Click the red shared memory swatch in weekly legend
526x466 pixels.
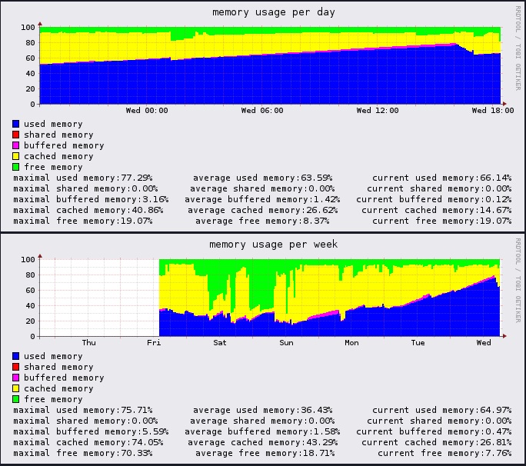tap(16, 367)
